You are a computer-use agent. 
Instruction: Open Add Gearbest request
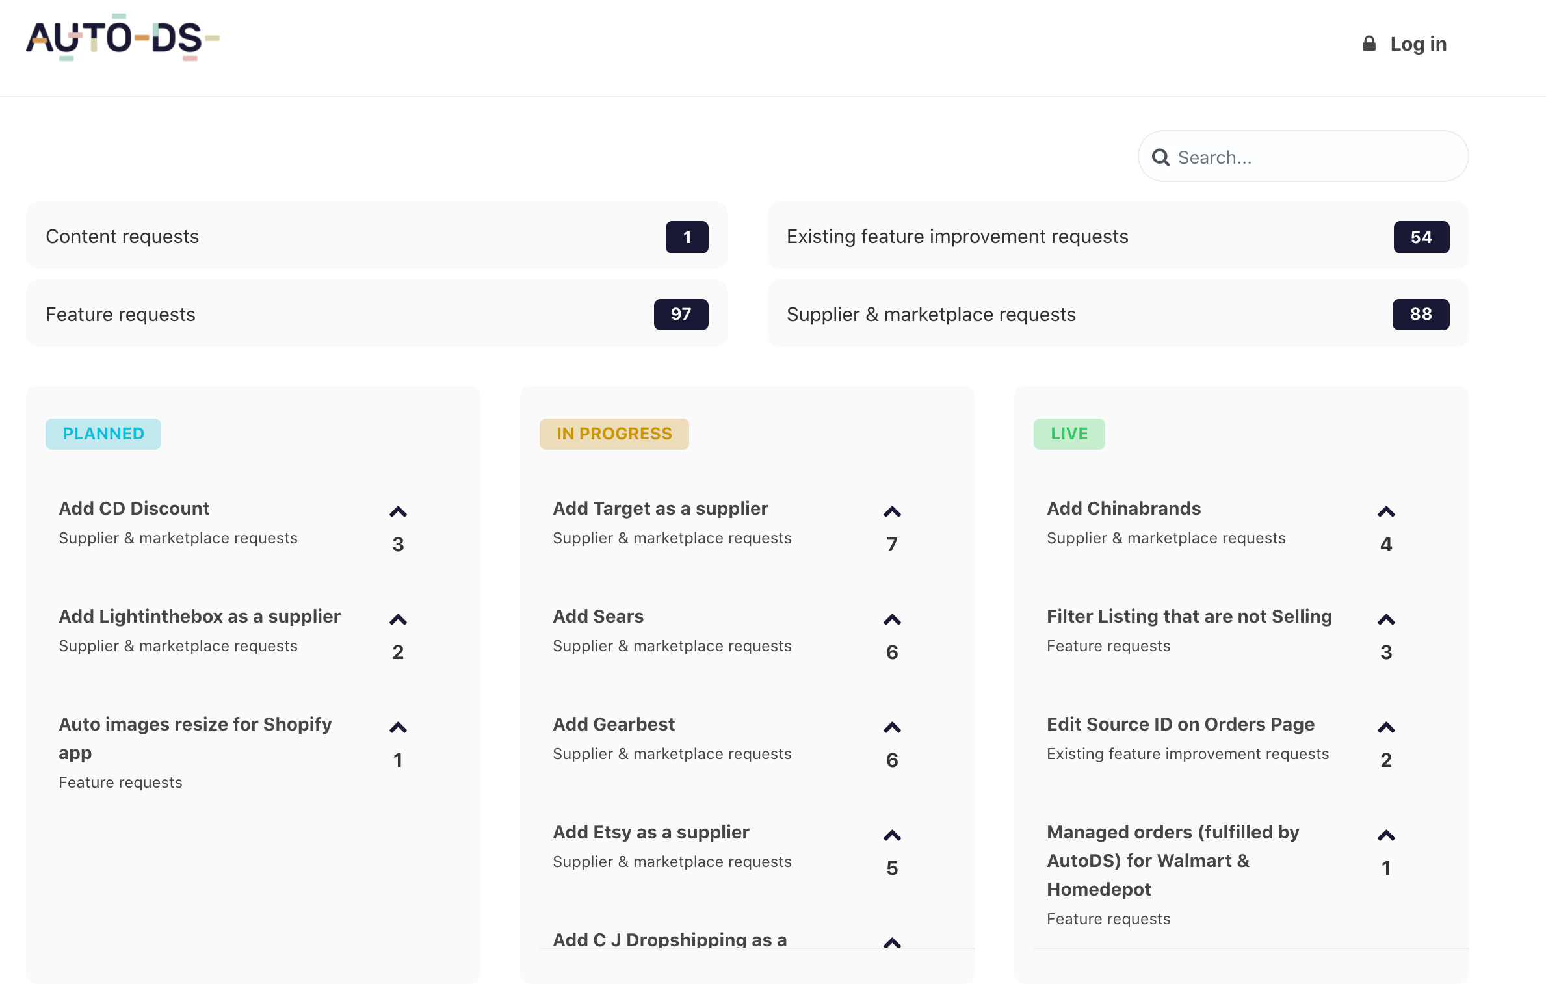[x=614, y=724]
